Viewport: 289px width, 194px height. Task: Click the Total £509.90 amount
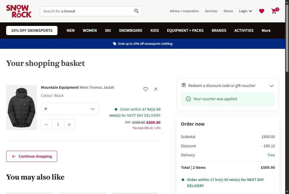[268, 167]
